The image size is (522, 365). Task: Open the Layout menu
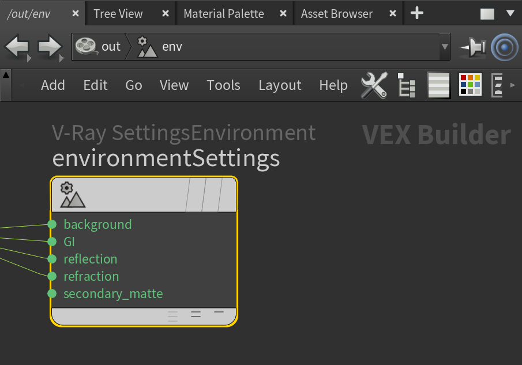pyautogui.click(x=280, y=85)
